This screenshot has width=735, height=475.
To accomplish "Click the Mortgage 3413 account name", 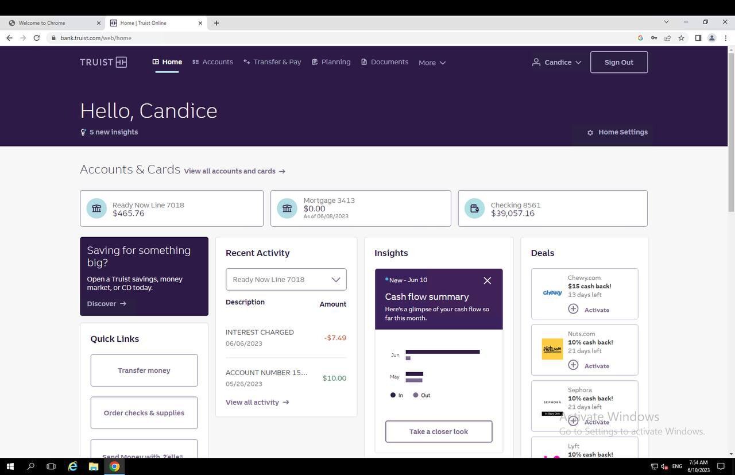I will tap(329, 200).
